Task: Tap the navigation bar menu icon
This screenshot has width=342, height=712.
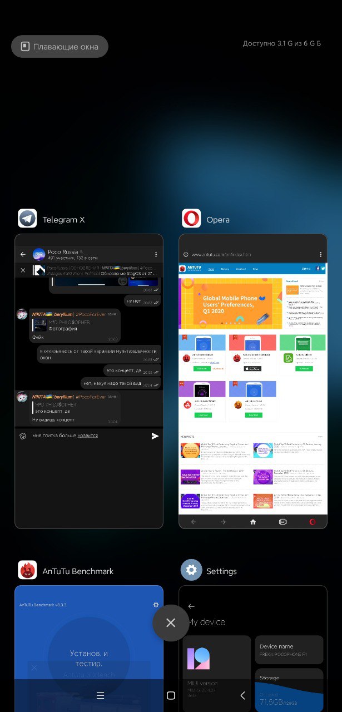Action: 100,695
